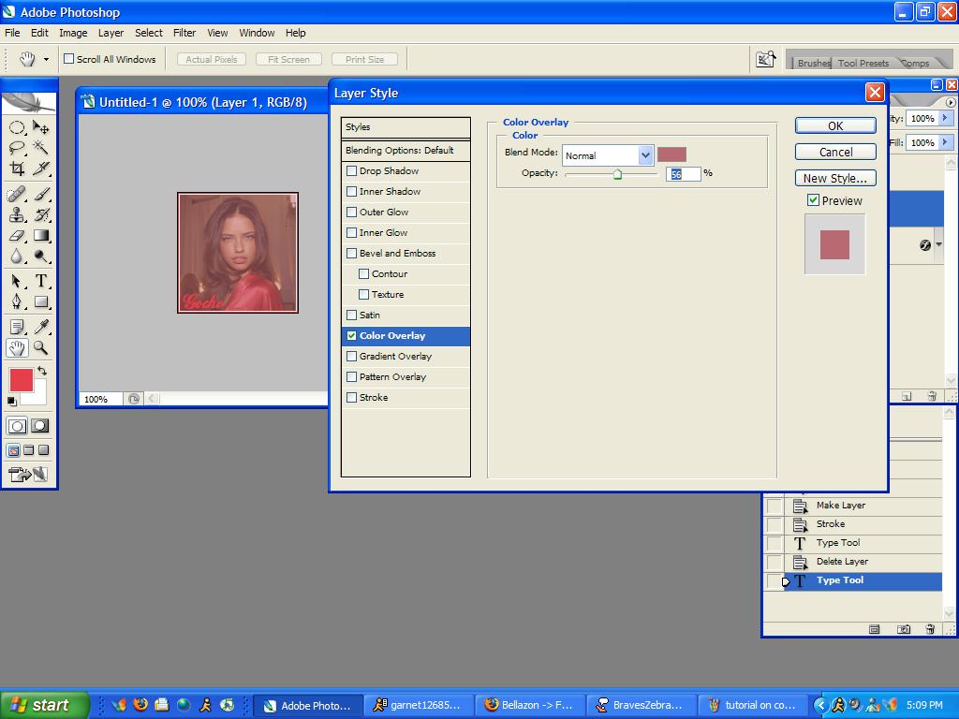Expand the layer Opacity 100% arrow
This screenshot has width=959, height=719.
(x=946, y=119)
